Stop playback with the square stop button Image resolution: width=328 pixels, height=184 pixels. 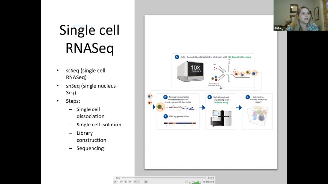pos(126,182)
